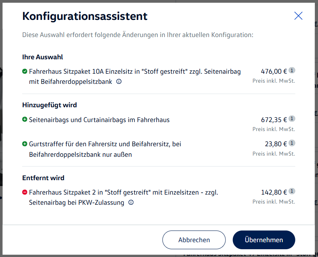318x257 pixels.
Task: Click green checkmark beside Fahrerhaus Sitzpaket 10A
Action: [25, 71]
